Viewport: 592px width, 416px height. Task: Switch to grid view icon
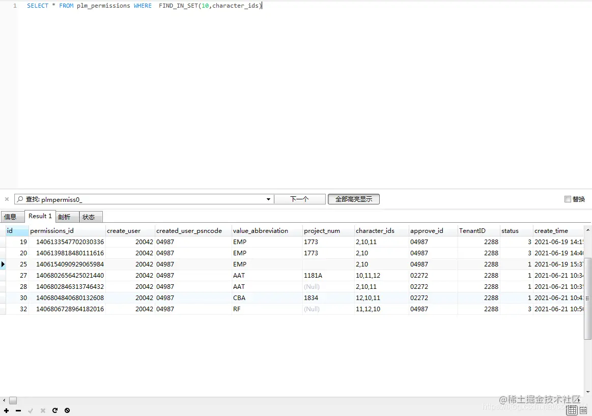[572, 410]
